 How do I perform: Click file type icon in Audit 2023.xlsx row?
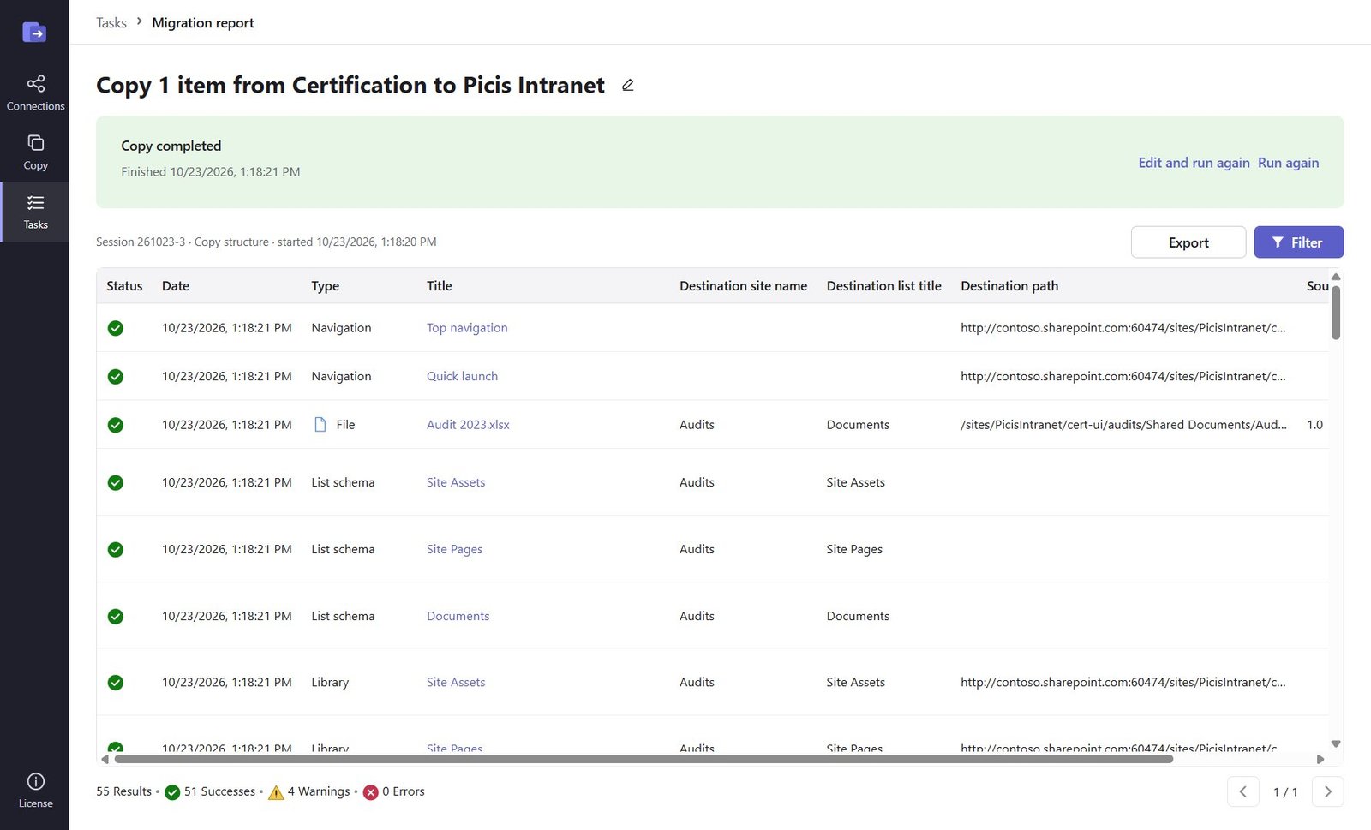pos(320,425)
